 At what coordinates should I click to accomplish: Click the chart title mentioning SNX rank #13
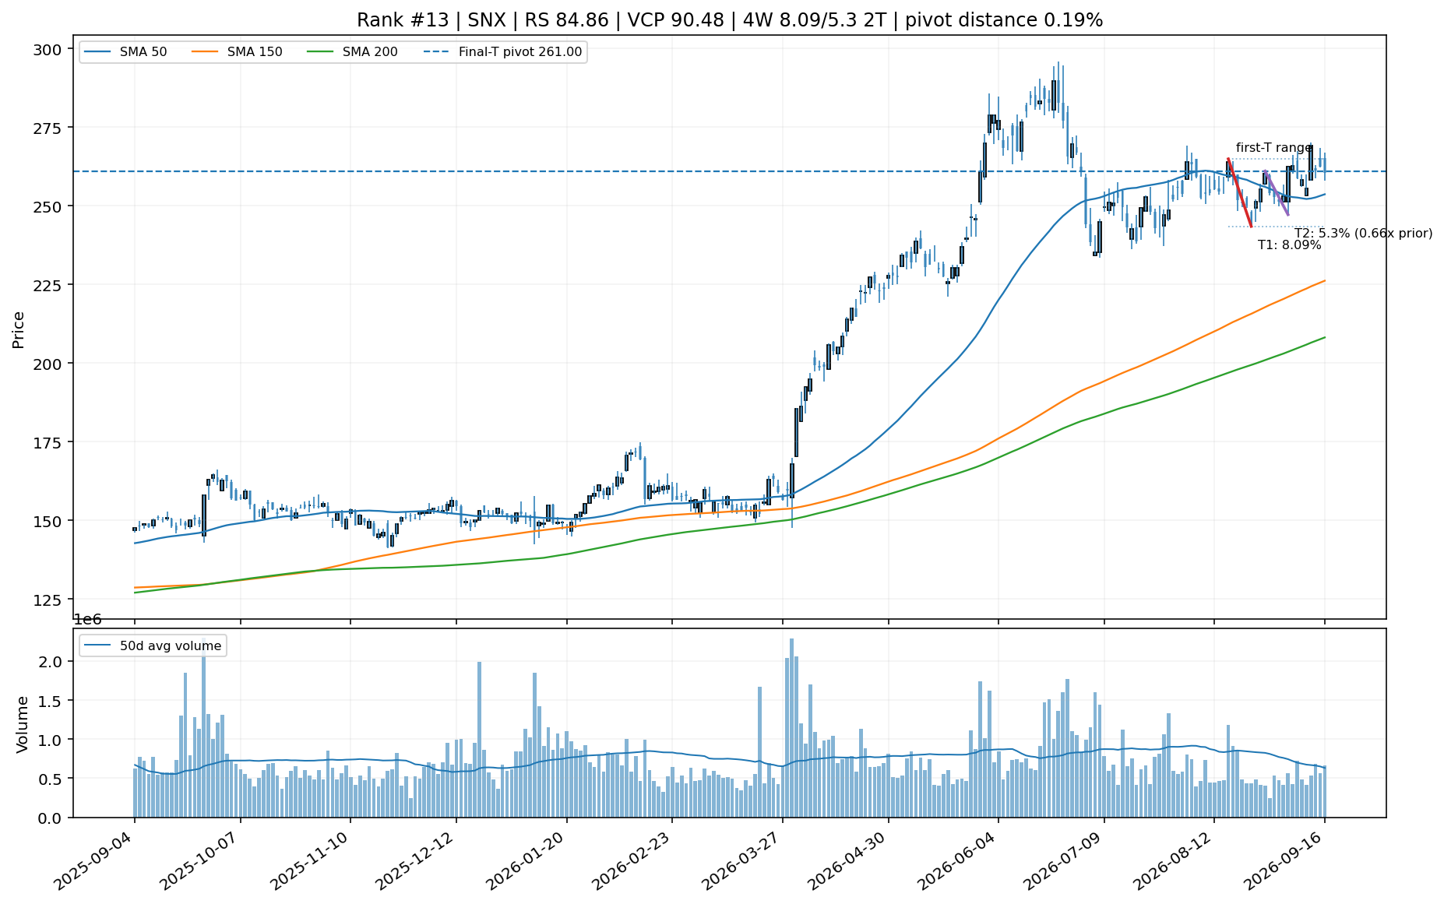730,20
